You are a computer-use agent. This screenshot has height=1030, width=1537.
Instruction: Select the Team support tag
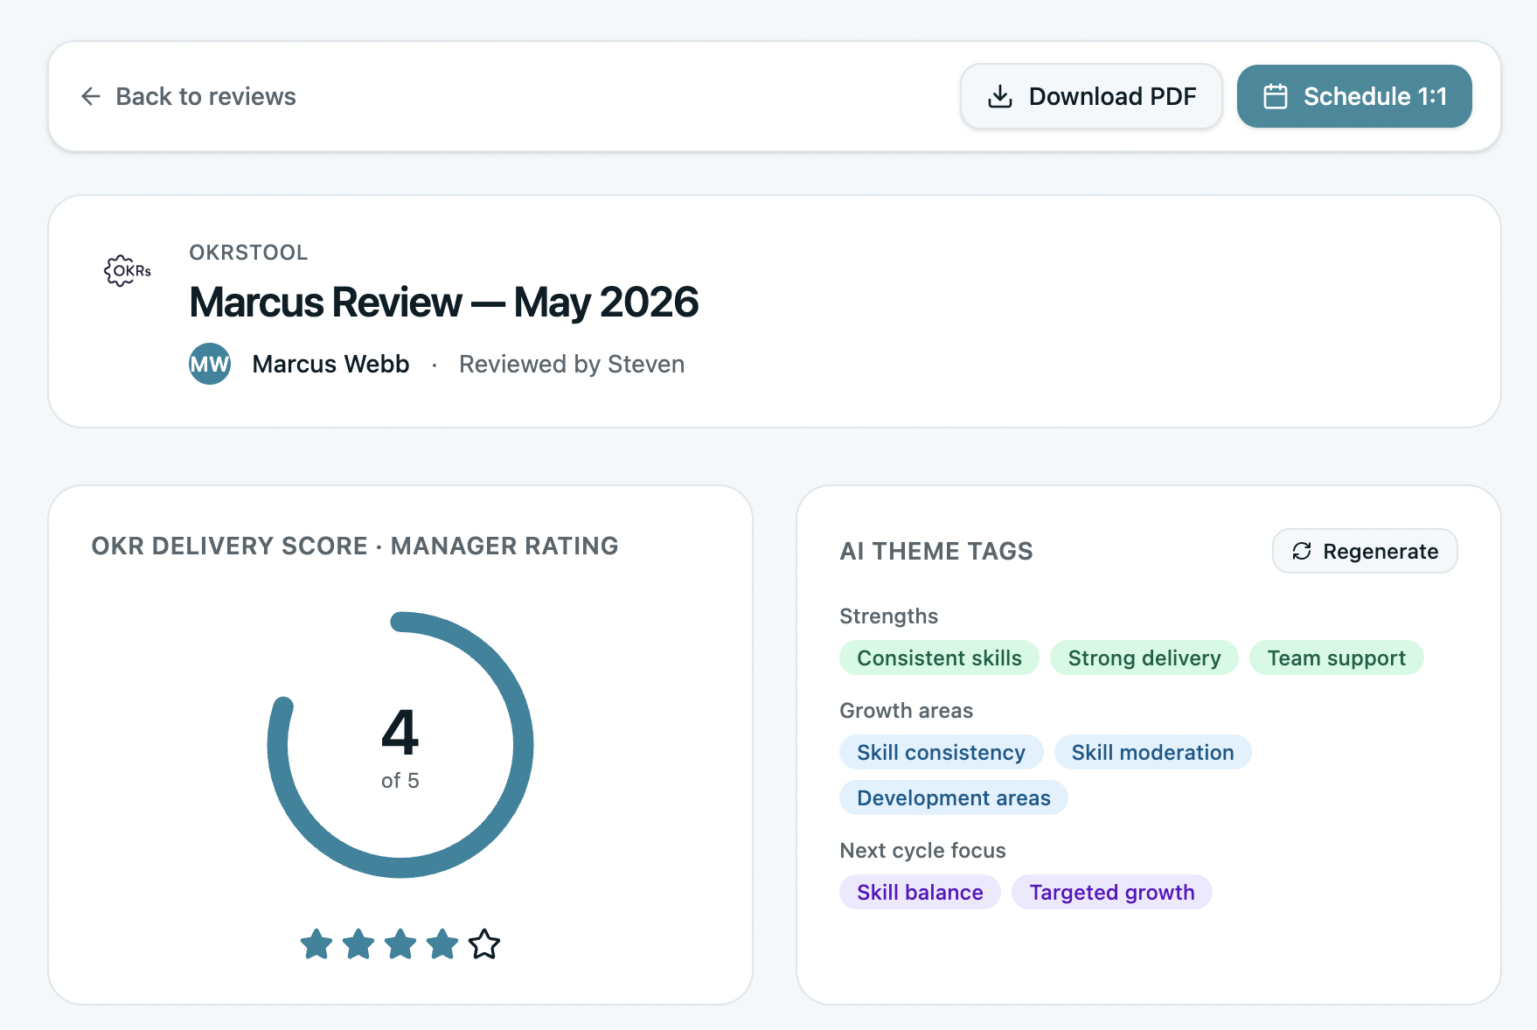click(x=1337, y=658)
